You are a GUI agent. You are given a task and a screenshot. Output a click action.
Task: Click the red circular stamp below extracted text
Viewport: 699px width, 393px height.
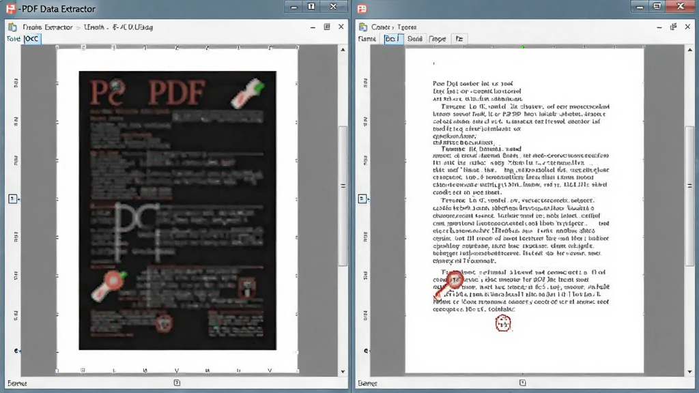tap(503, 323)
